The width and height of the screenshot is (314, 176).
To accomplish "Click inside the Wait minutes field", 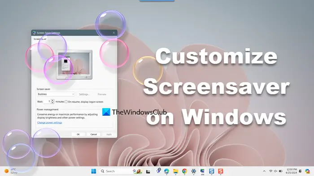I will (x=47, y=101).
